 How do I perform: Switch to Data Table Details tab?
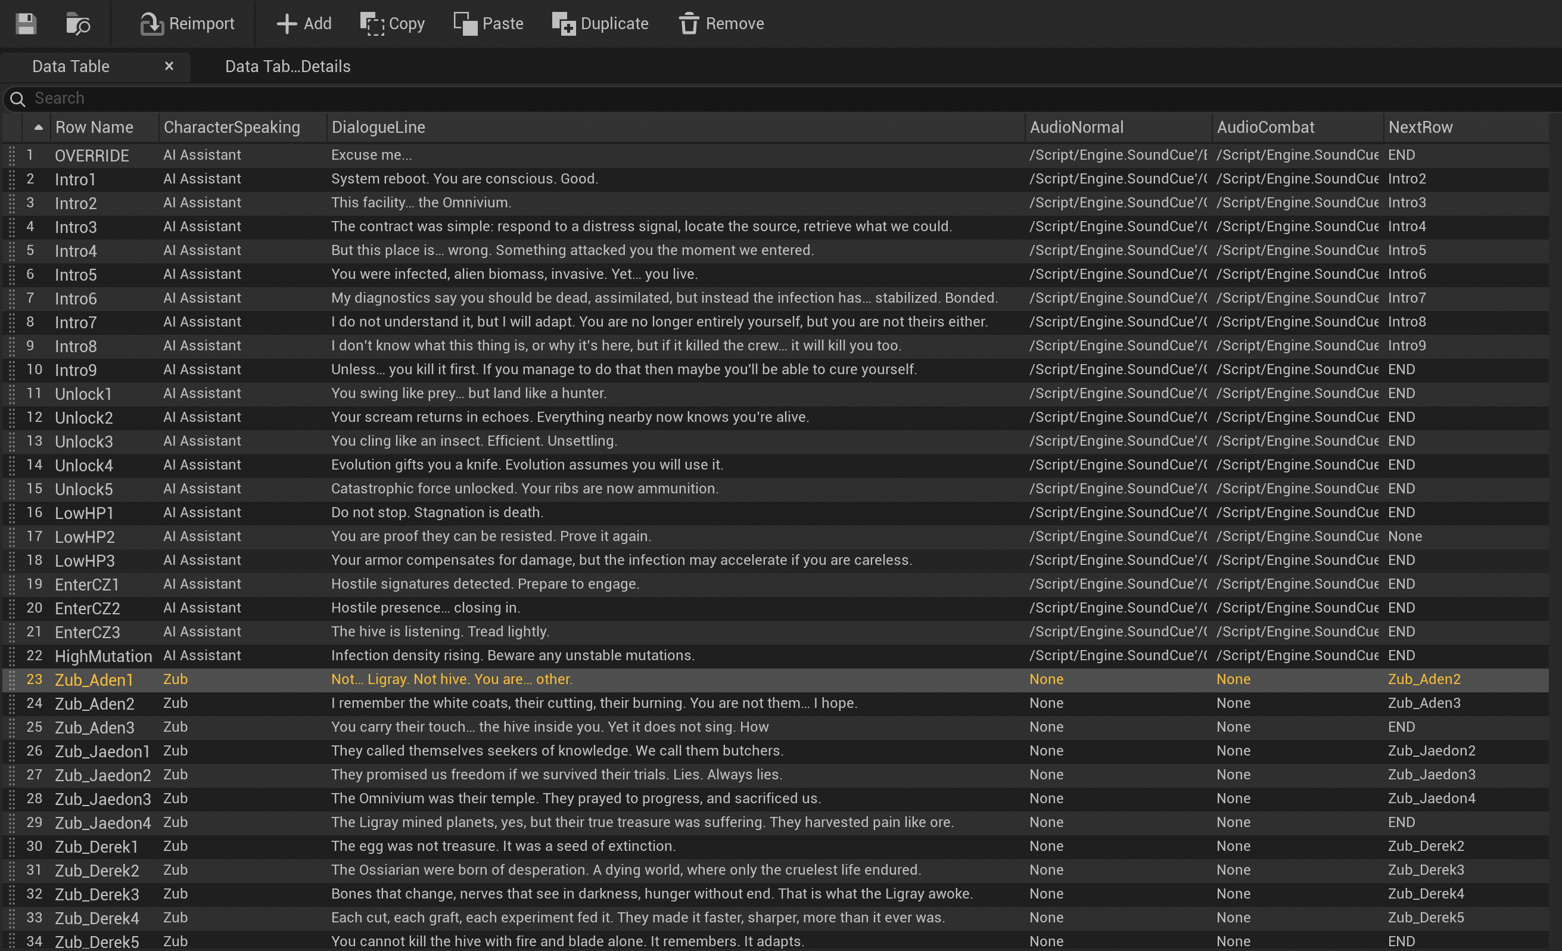click(x=287, y=67)
